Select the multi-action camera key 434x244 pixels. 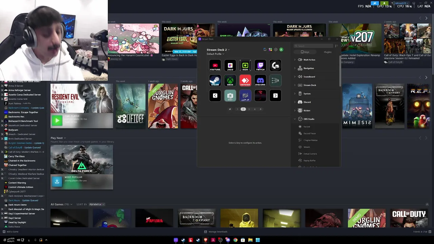(x=275, y=81)
